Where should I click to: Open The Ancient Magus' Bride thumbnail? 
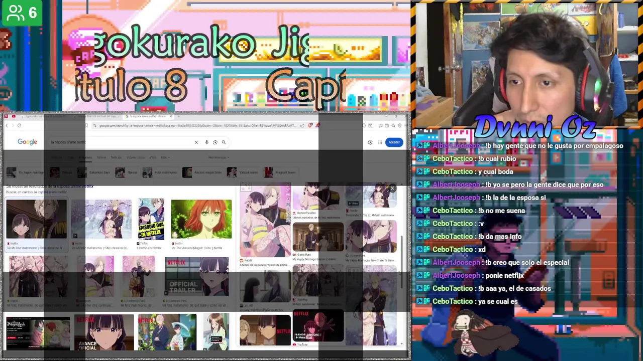(x=201, y=219)
